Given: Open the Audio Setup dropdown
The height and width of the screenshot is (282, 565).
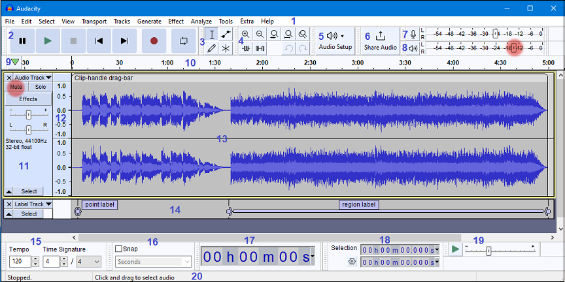Looking at the screenshot, I should point(335,41).
